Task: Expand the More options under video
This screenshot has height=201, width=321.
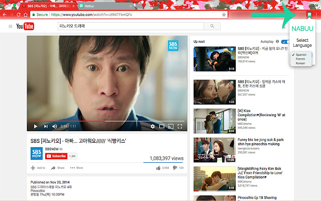Action: pos(77,168)
